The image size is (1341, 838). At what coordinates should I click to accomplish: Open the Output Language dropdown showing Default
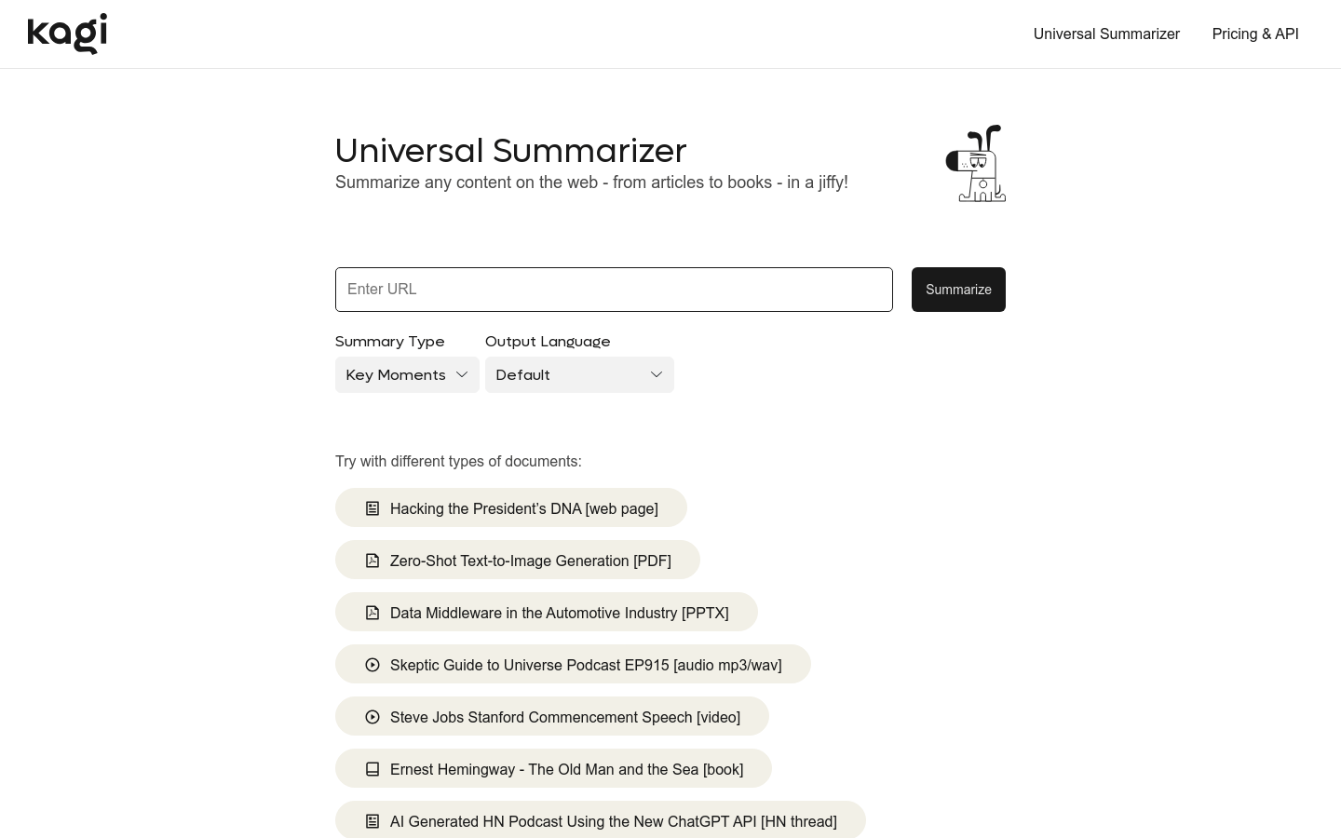[x=579, y=374]
